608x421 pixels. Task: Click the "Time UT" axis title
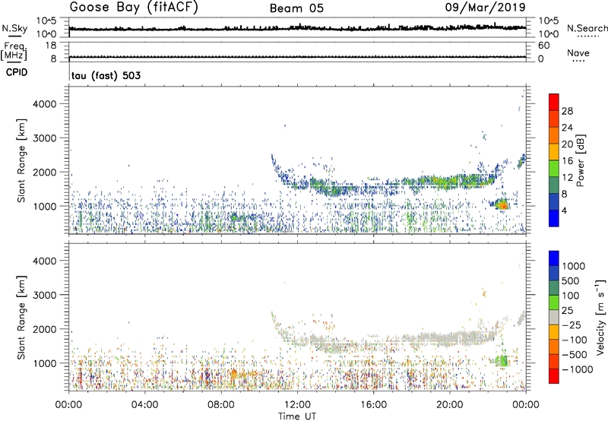click(297, 416)
